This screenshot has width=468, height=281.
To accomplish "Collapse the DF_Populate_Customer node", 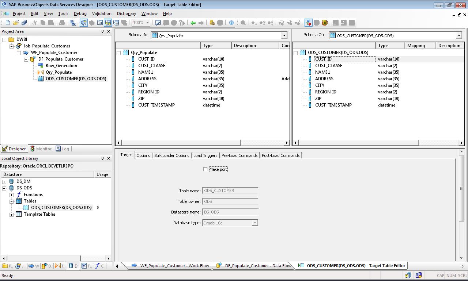I will pos(26,59).
